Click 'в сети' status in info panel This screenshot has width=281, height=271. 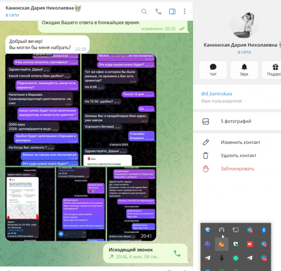point(244,52)
